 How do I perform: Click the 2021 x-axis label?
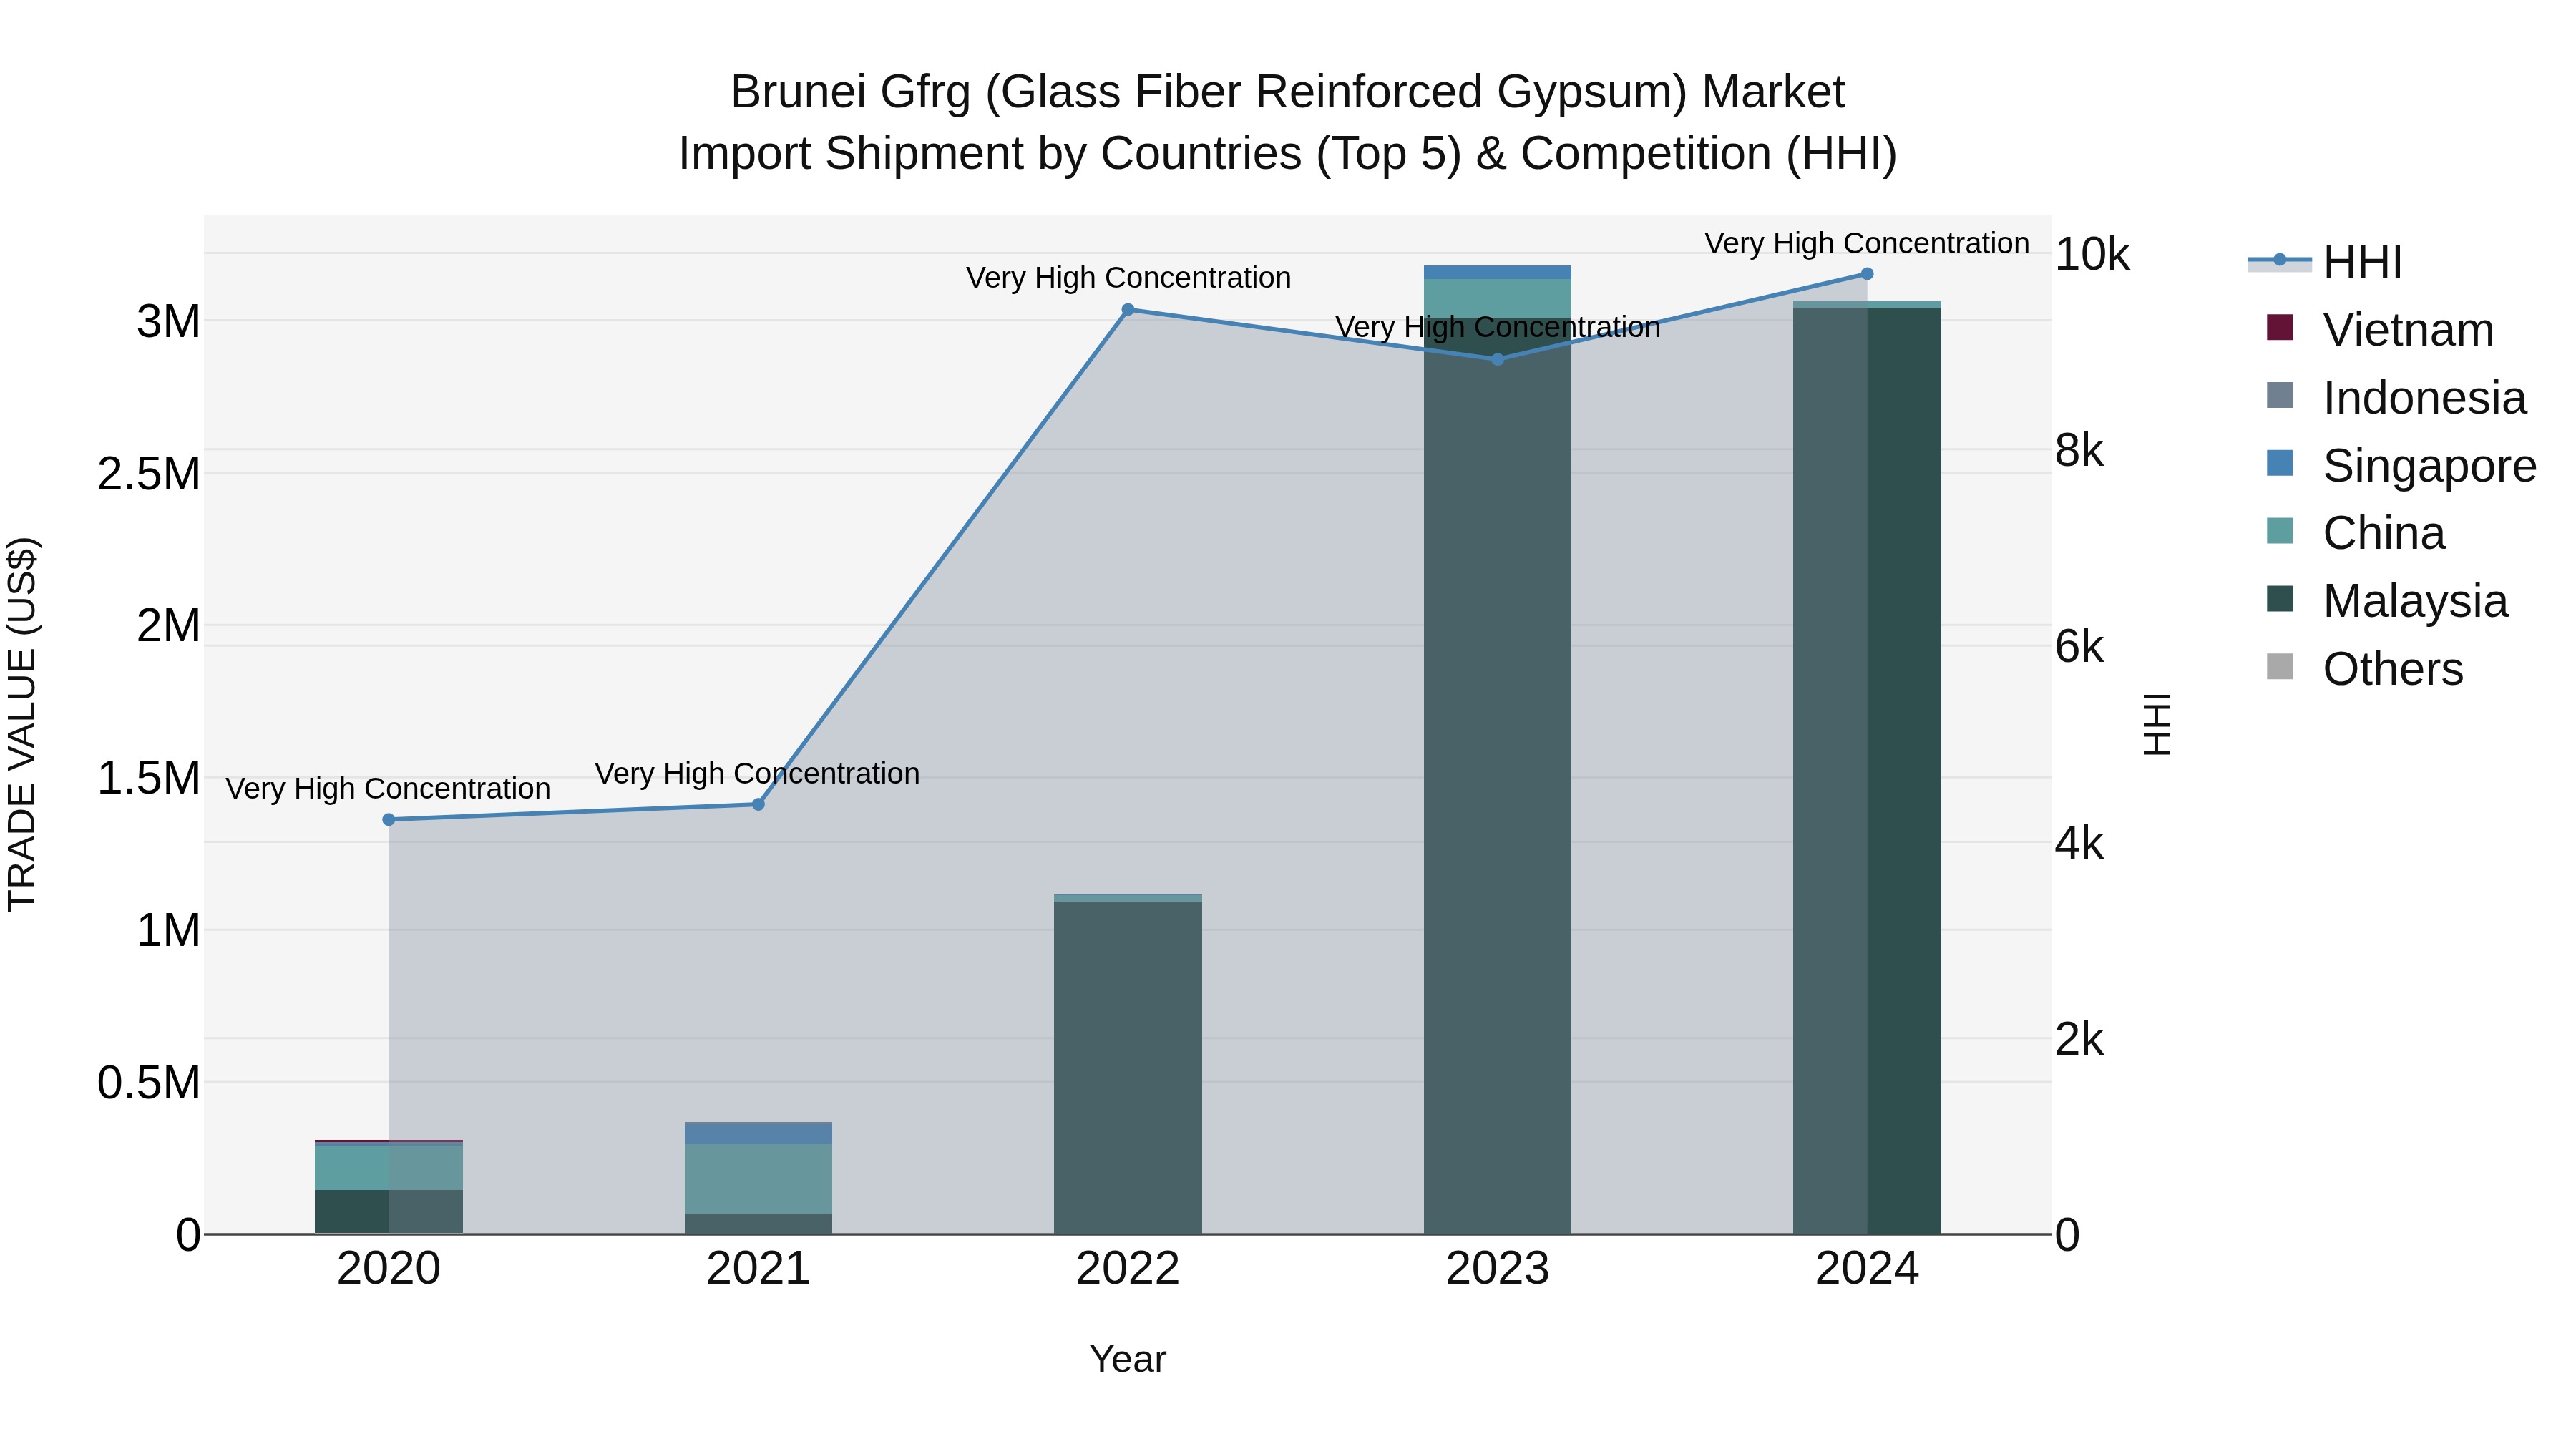(758, 1269)
